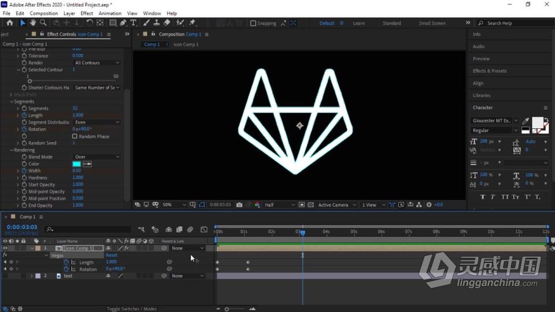This screenshot has width=555, height=312.
Task: Click the show channel color icon
Action: [257, 205]
